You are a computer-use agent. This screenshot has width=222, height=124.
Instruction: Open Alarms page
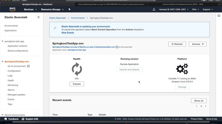pos(11,90)
